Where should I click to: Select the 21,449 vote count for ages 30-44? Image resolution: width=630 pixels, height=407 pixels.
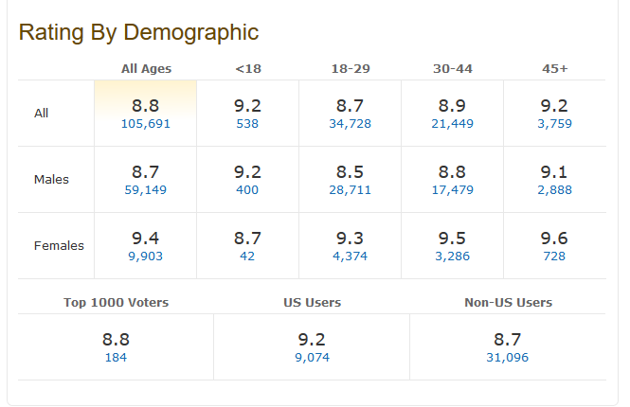tap(453, 124)
